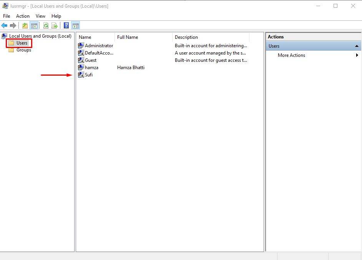Go up one level with the folder icon
The image size is (362, 260).
(x=25, y=25)
